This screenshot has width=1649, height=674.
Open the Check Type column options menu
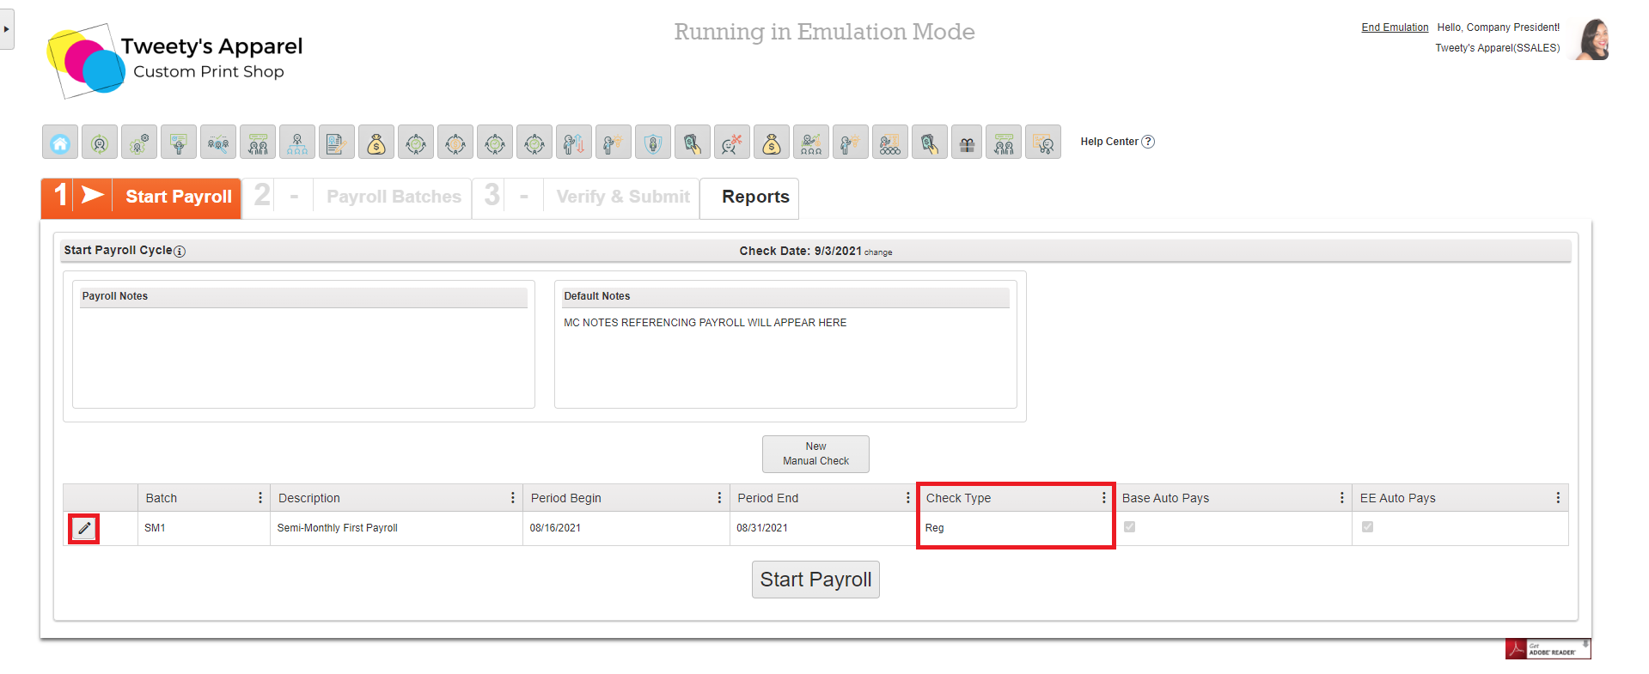tap(1104, 498)
